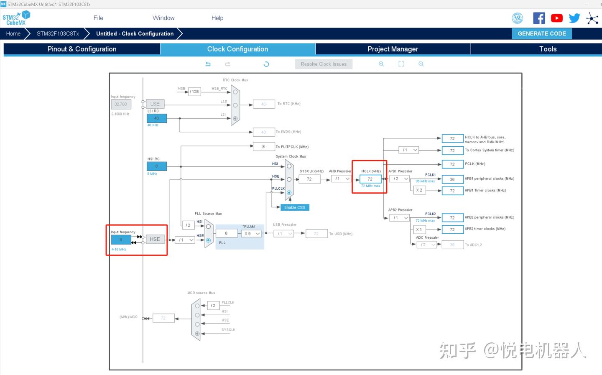Open the STM32CubeMX info icon
The image size is (602, 375).
517,18
